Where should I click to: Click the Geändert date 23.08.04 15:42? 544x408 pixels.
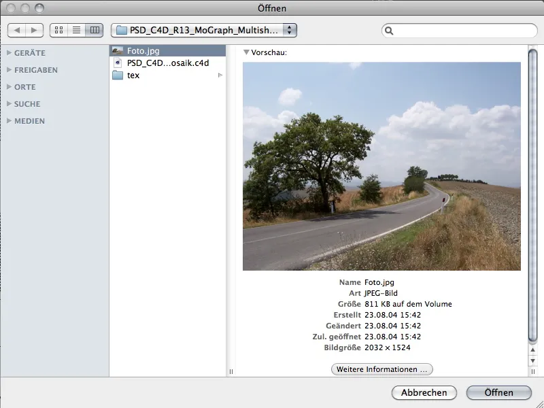392,326
